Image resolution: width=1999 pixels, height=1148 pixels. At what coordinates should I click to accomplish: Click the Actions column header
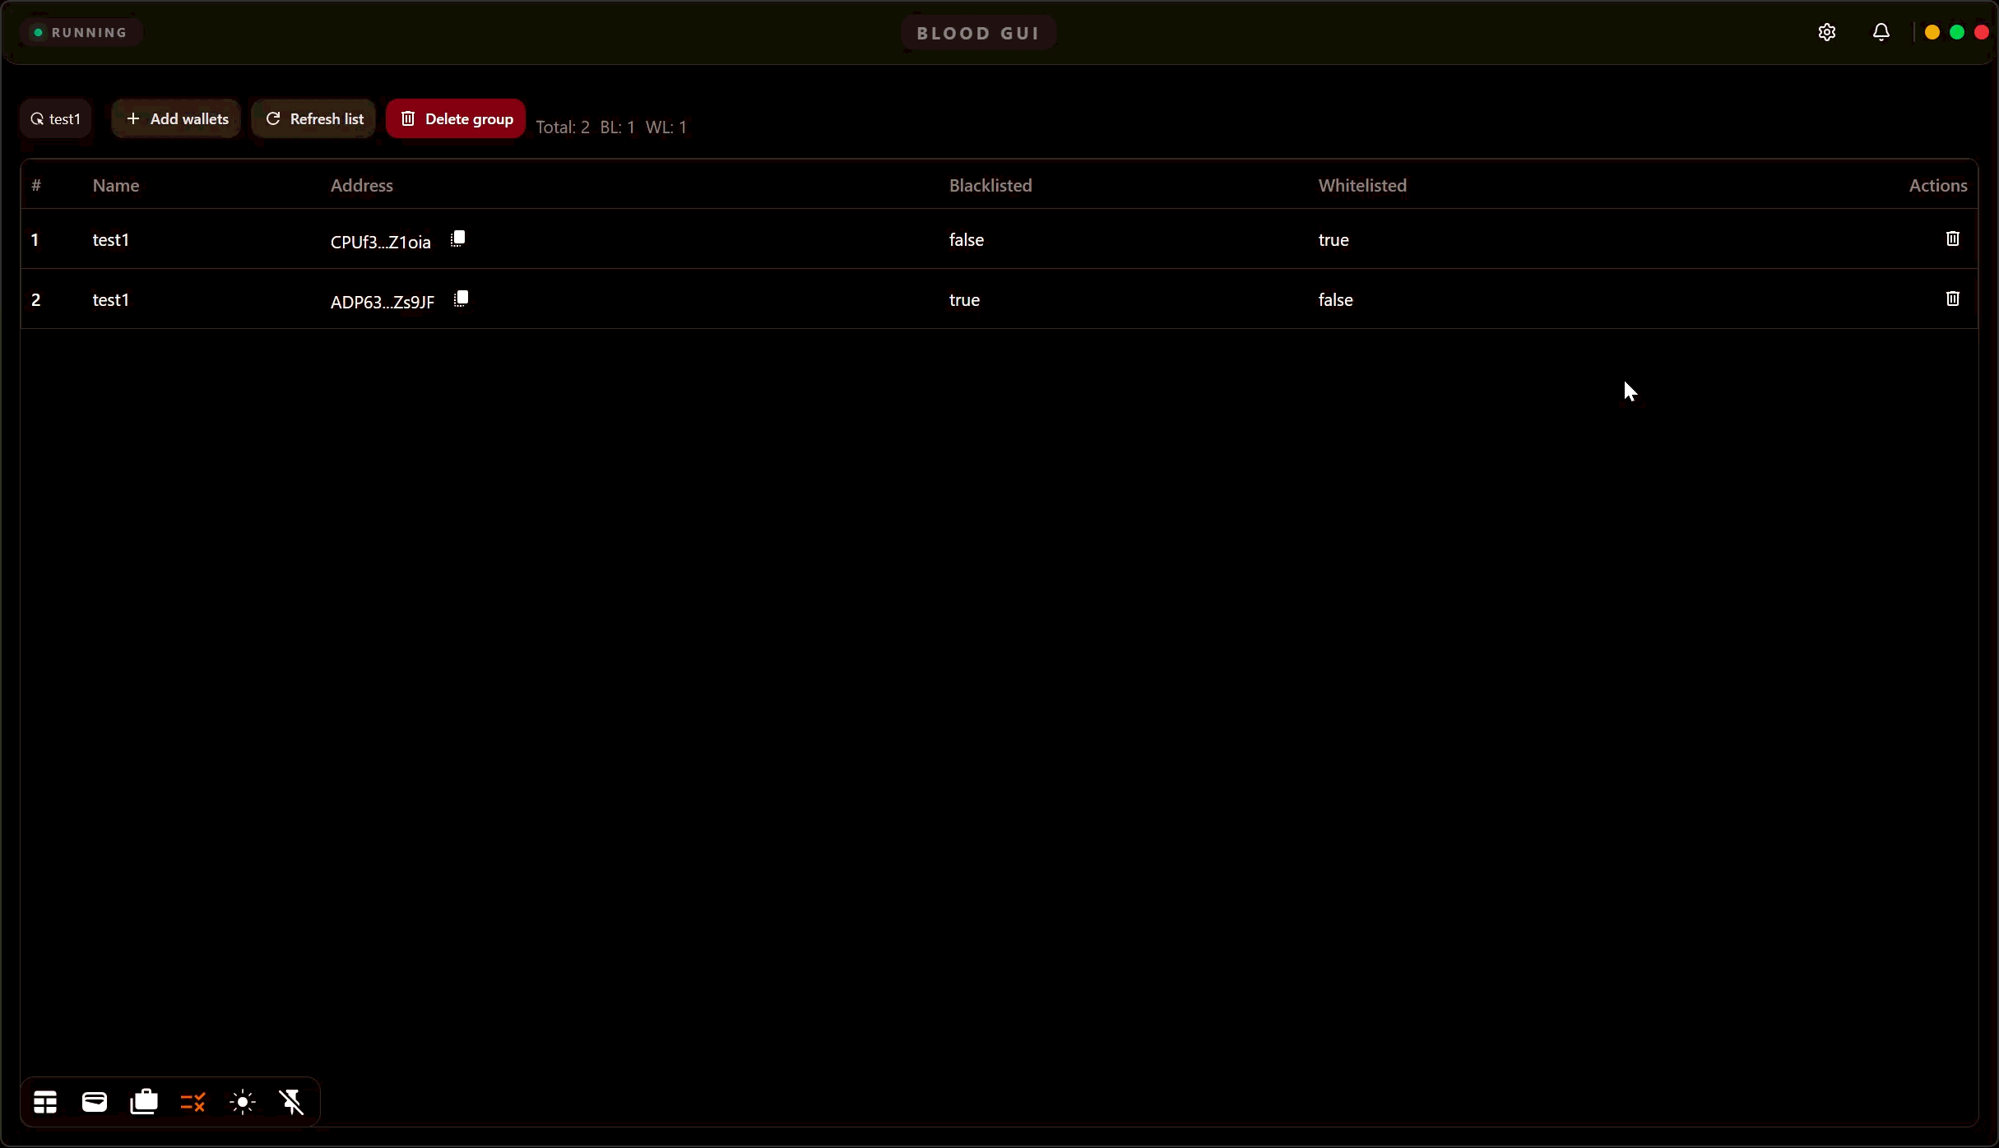point(1938,186)
